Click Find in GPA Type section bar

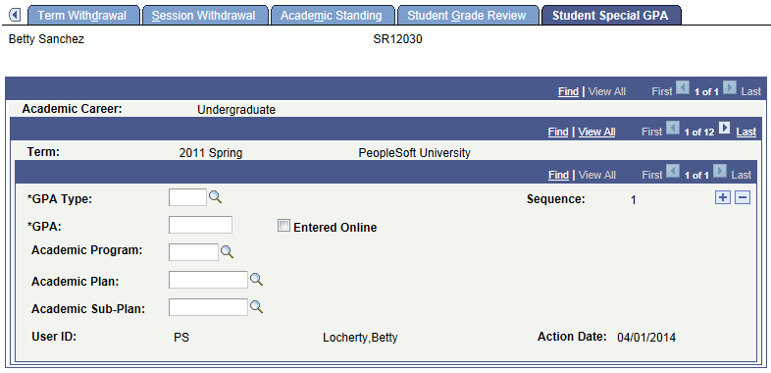pos(558,175)
